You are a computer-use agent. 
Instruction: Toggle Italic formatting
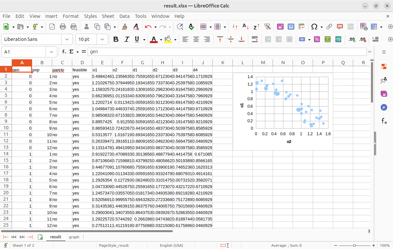coord(127,39)
